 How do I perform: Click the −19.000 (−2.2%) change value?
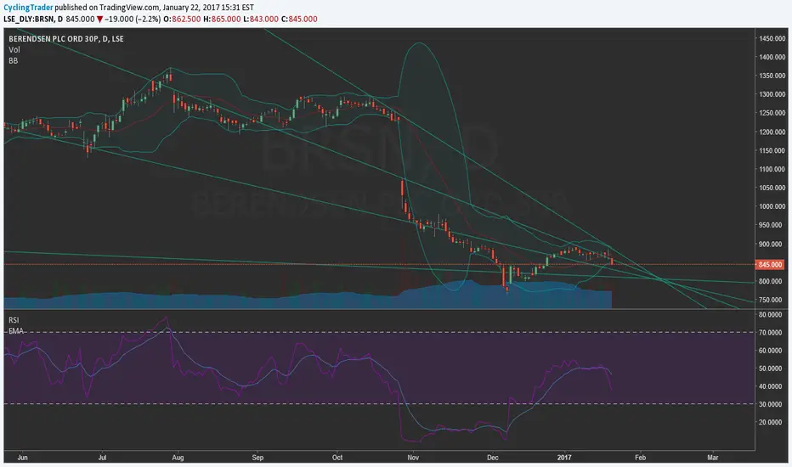click(x=133, y=20)
